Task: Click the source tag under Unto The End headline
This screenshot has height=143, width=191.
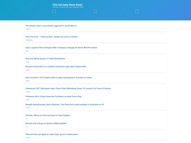Action: click(x=29, y=40)
